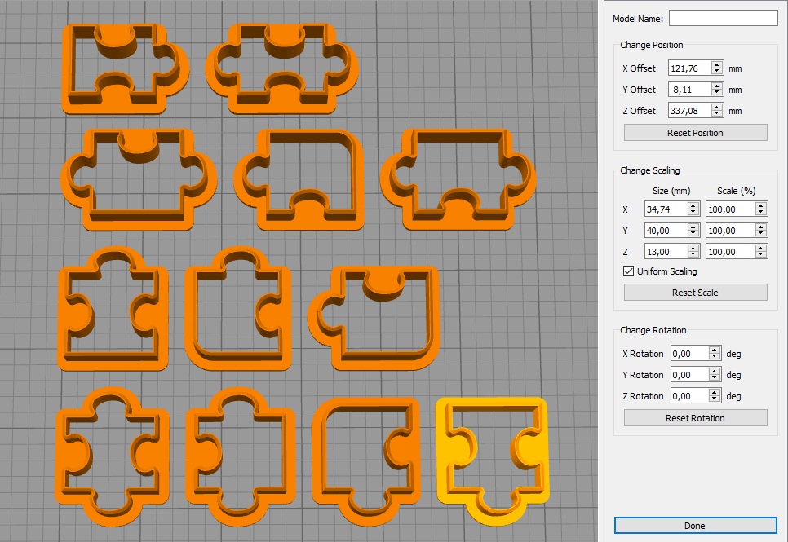Click the X Size (mm) field
Screen dimensions: 788x542
coord(666,209)
